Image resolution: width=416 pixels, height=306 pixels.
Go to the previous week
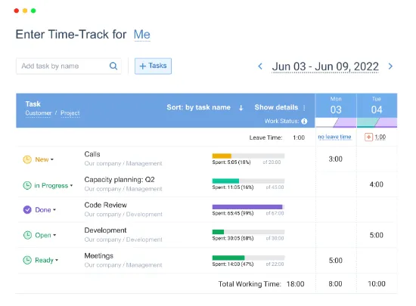click(x=260, y=66)
